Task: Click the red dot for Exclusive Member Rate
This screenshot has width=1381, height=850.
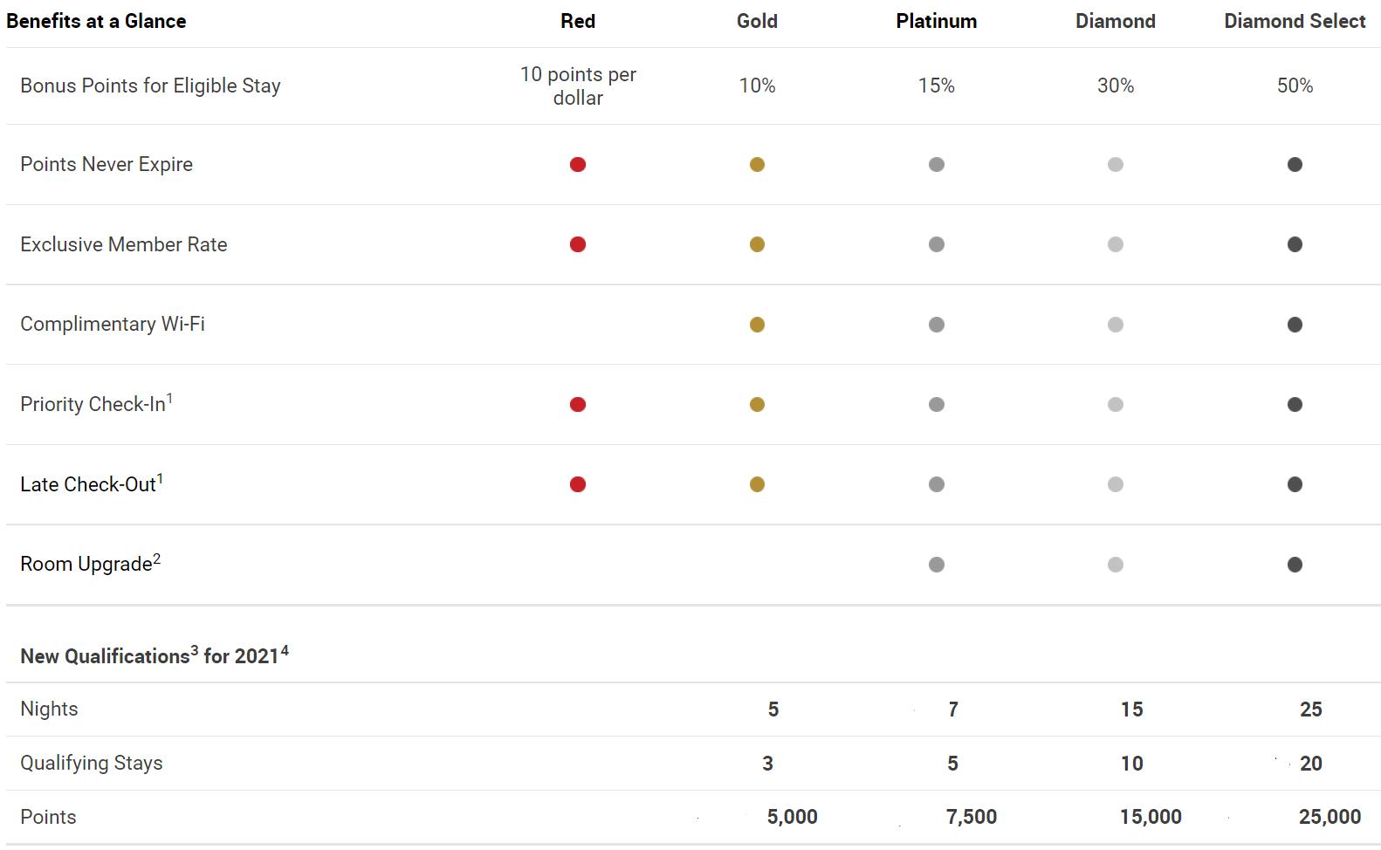Action: coord(578,244)
